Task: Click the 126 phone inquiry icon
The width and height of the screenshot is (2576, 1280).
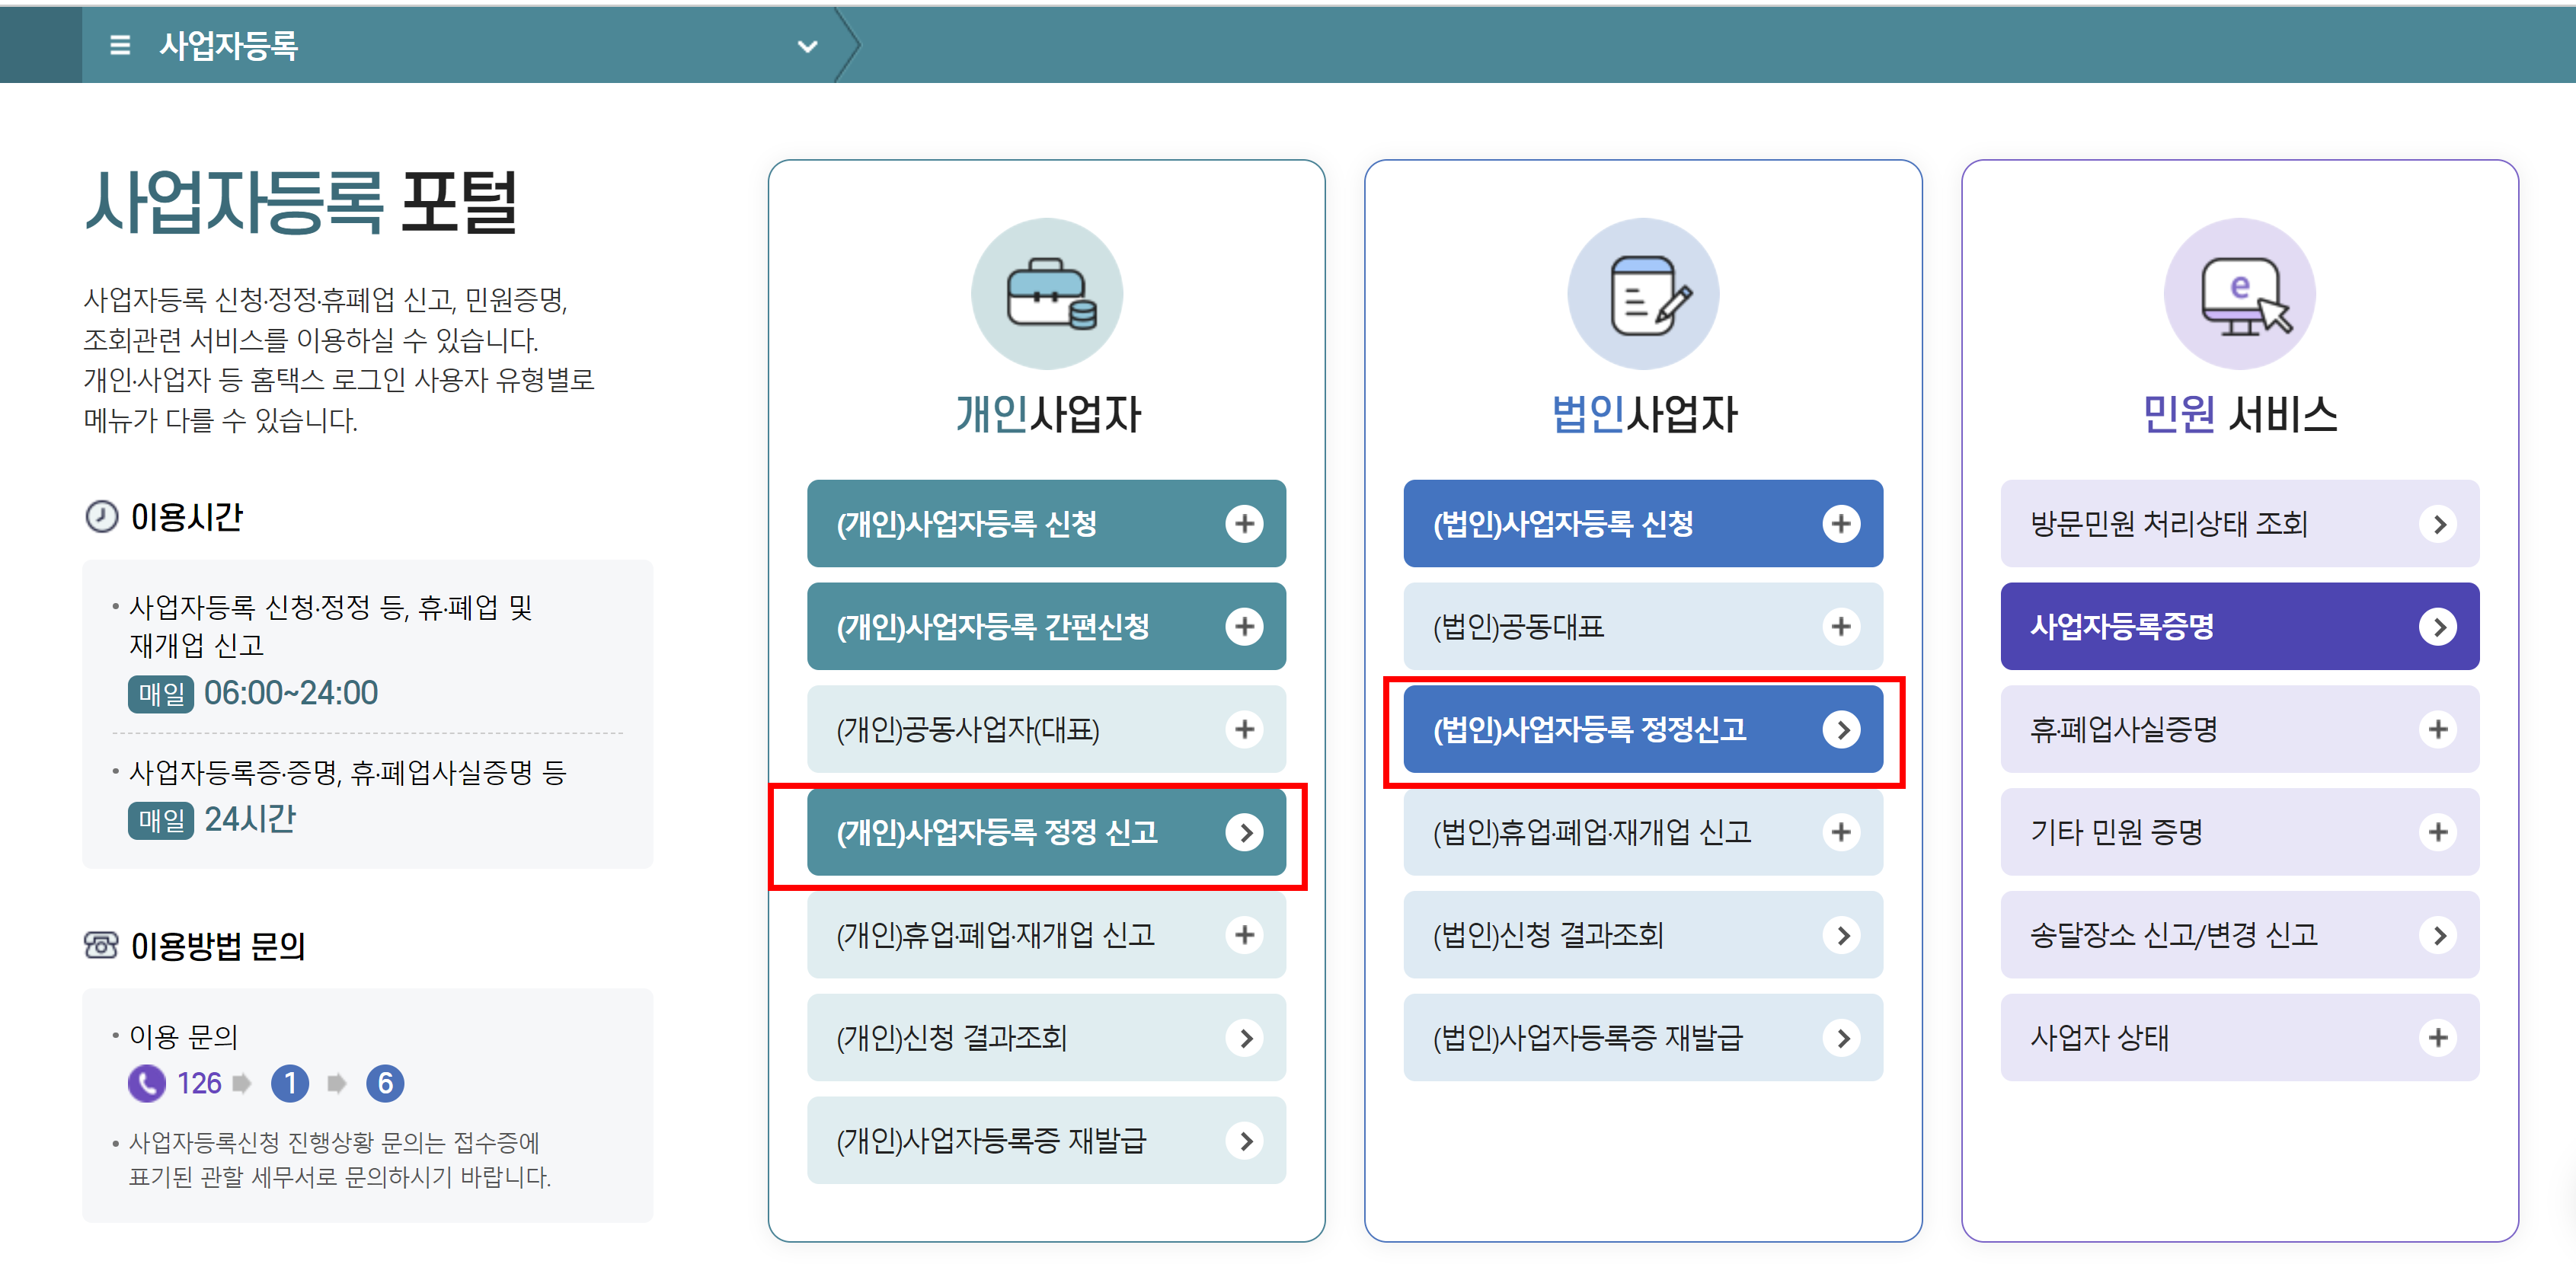Action: [147, 1084]
